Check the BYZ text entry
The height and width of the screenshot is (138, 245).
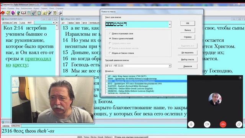(107, 84)
